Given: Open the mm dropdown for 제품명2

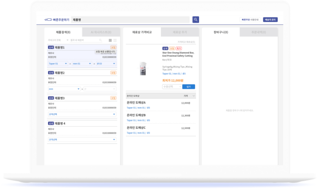Looking at the screenshot, I should 64,89.
